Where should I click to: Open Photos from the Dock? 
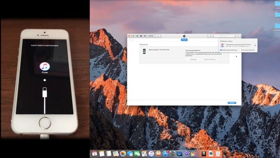click(123, 154)
